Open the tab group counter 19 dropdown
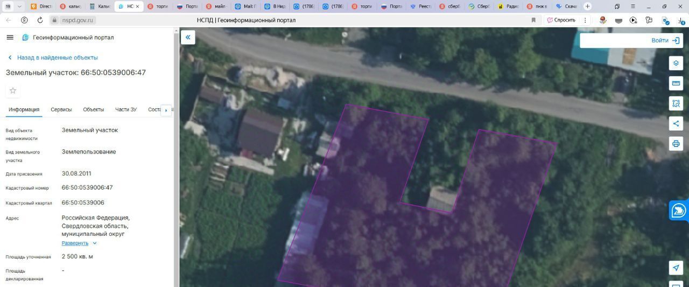The image size is (689, 287). [x=14, y=6]
